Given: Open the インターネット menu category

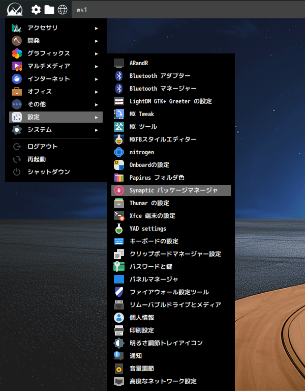Looking at the screenshot, I should pos(56,79).
